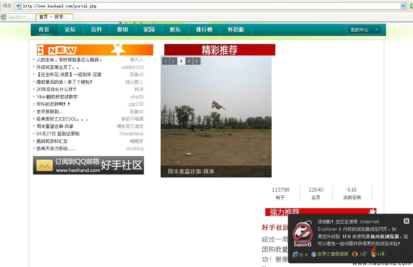View author wooking profile
413x267 pixels.
point(135,148)
